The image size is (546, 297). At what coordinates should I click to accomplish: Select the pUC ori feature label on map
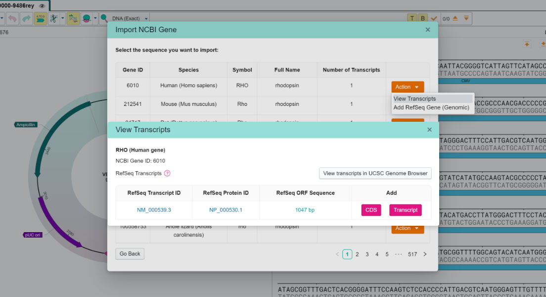pyautogui.click(x=32, y=235)
